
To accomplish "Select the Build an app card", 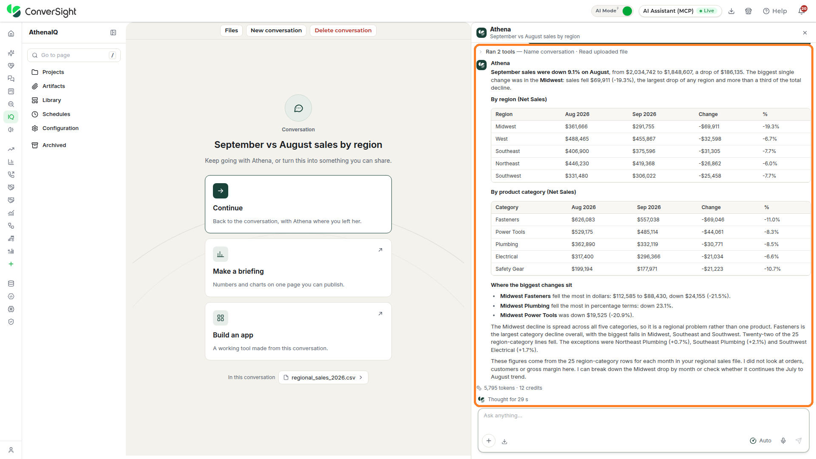I will pyautogui.click(x=298, y=331).
